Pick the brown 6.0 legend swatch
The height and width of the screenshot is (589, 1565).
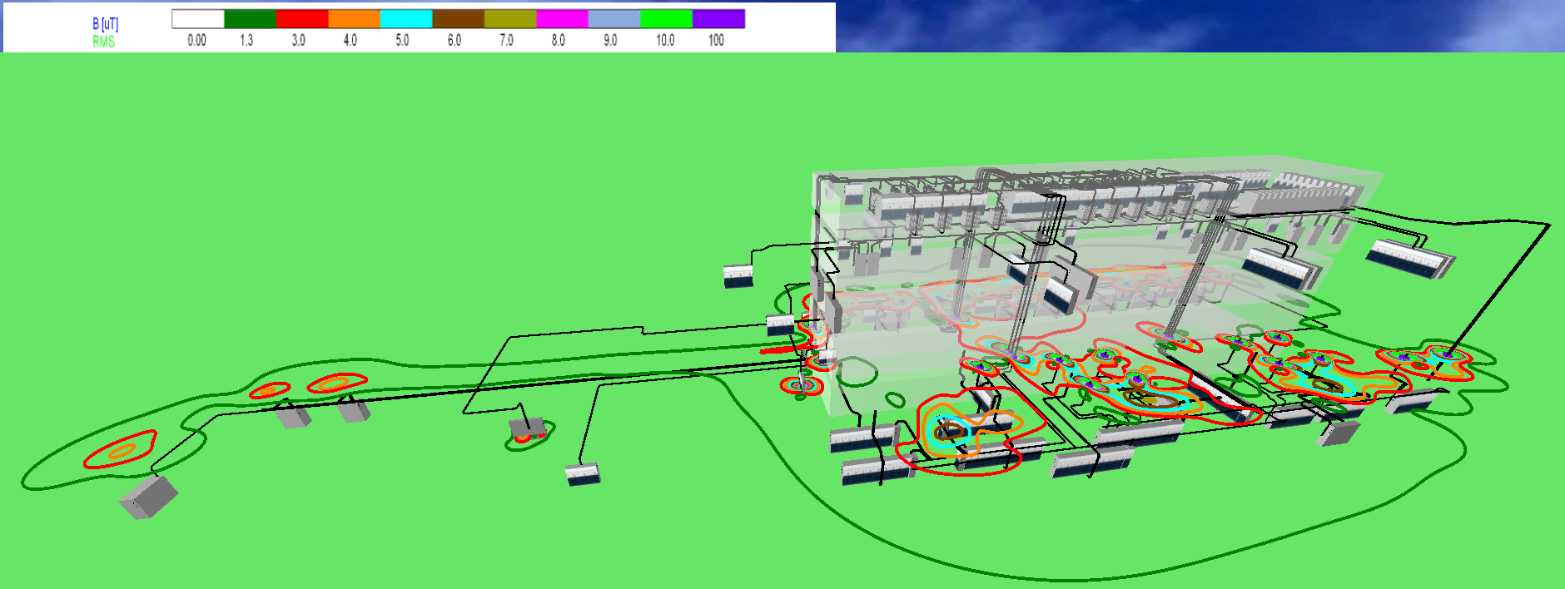(458, 19)
